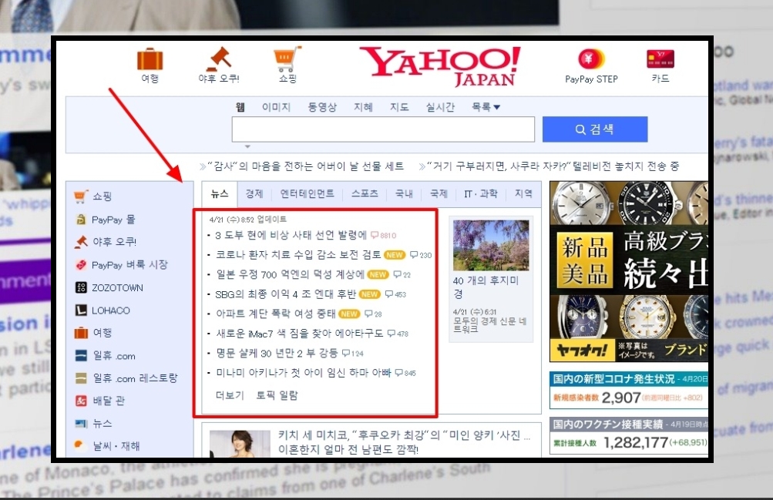
Task: Click comment icon beside 명문 샬케 headline
Action: (x=346, y=353)
